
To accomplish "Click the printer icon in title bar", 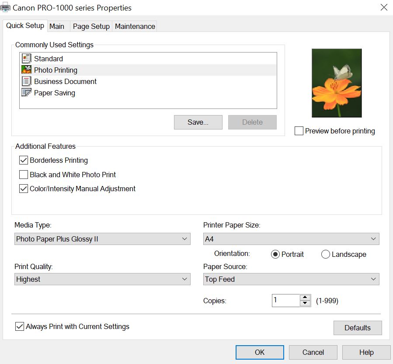I will tap(5, 7).
